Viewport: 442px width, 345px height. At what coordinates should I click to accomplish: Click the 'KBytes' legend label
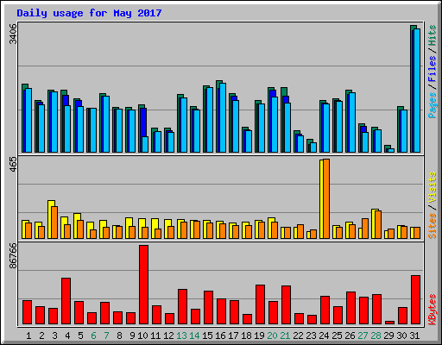[x=432, y=310]
